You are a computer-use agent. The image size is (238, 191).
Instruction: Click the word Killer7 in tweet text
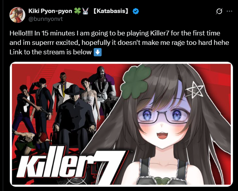click(160, 33)
